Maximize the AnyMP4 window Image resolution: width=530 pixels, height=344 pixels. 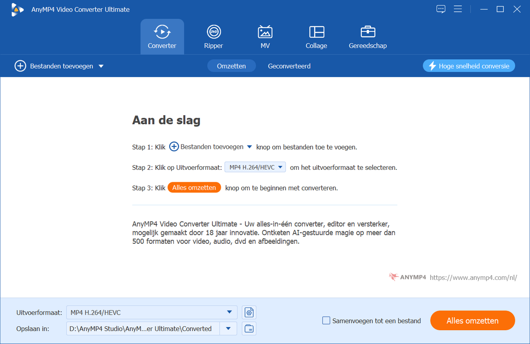point(500,9)
